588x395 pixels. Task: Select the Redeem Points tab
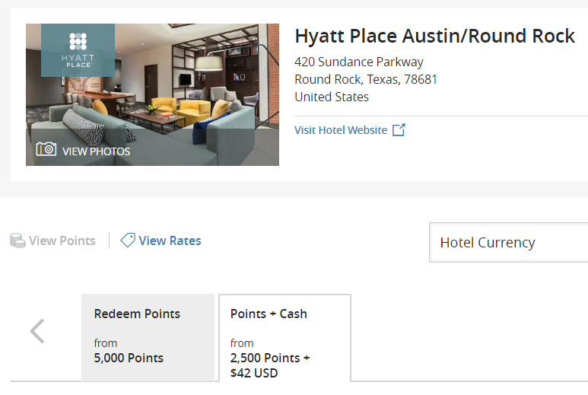click(x=148, y=338)
